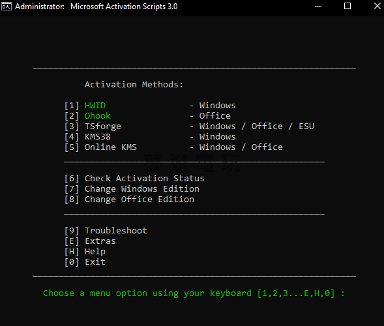Click the Check Activation Status entry

145,179
